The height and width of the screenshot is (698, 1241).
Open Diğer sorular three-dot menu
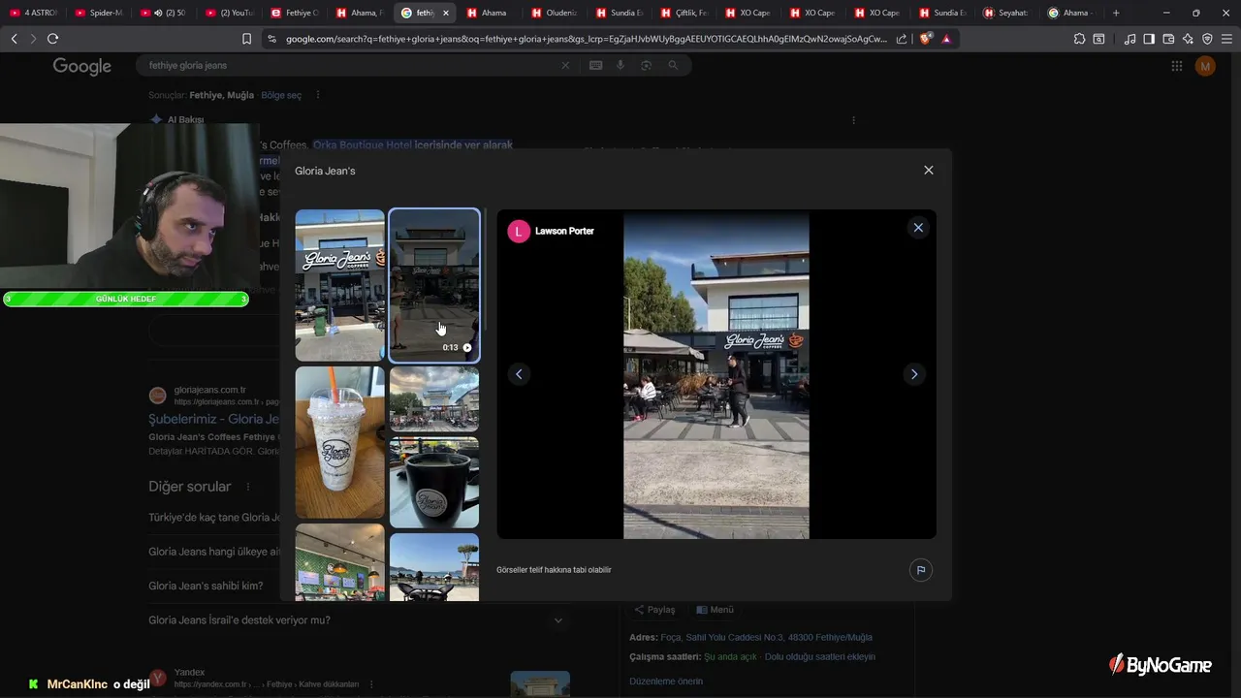pyautogui.click(x=247, y=487)
